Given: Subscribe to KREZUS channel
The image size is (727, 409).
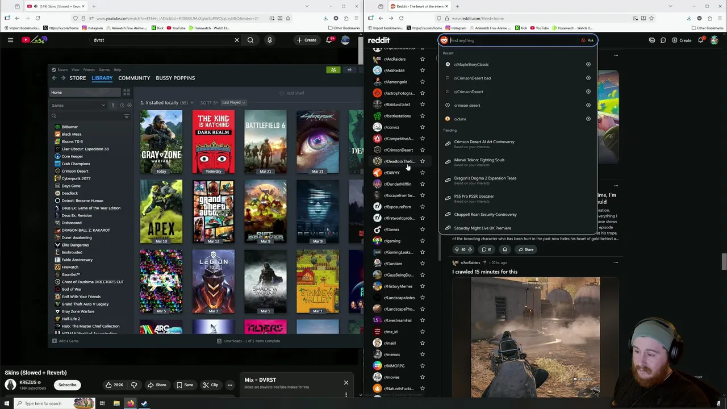Looking at the screenshot, I should point(67,385).
